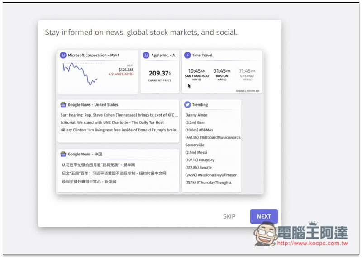The height and width of the screenshot is (258, 362).
Task: Click the MSFT stock line chart
Action: point(80,74)
